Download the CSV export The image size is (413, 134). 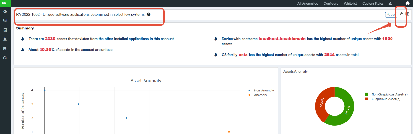click(391, 15)
